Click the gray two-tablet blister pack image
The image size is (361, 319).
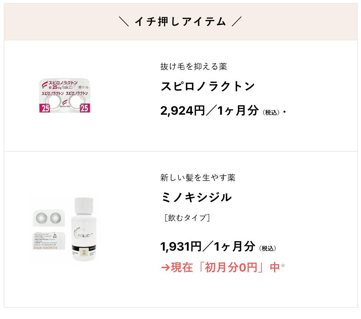pos(46,216)
